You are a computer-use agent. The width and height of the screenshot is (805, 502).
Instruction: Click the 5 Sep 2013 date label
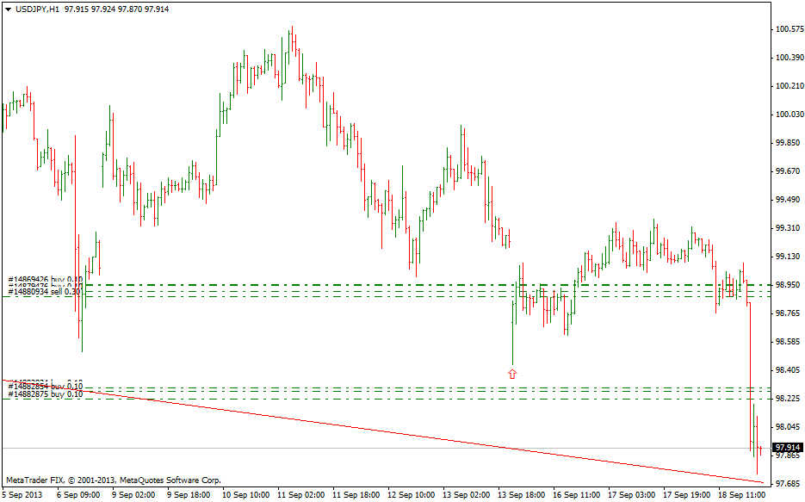tap(22, 495)
